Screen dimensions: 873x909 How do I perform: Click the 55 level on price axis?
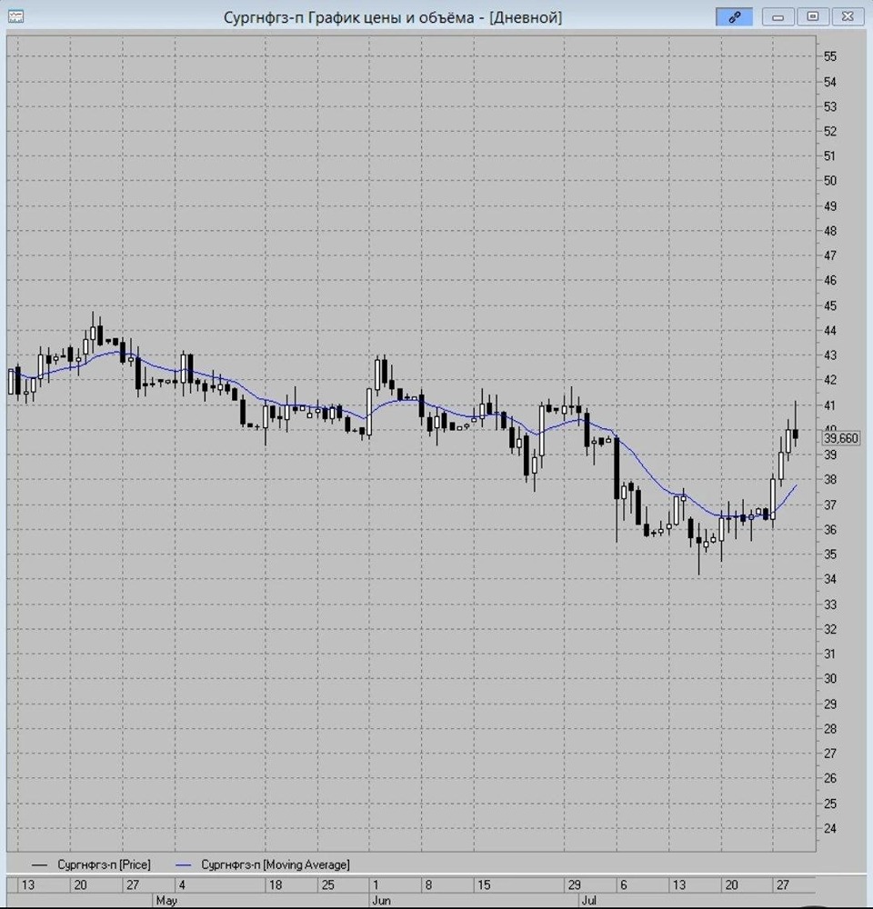[x=830, y=56]
